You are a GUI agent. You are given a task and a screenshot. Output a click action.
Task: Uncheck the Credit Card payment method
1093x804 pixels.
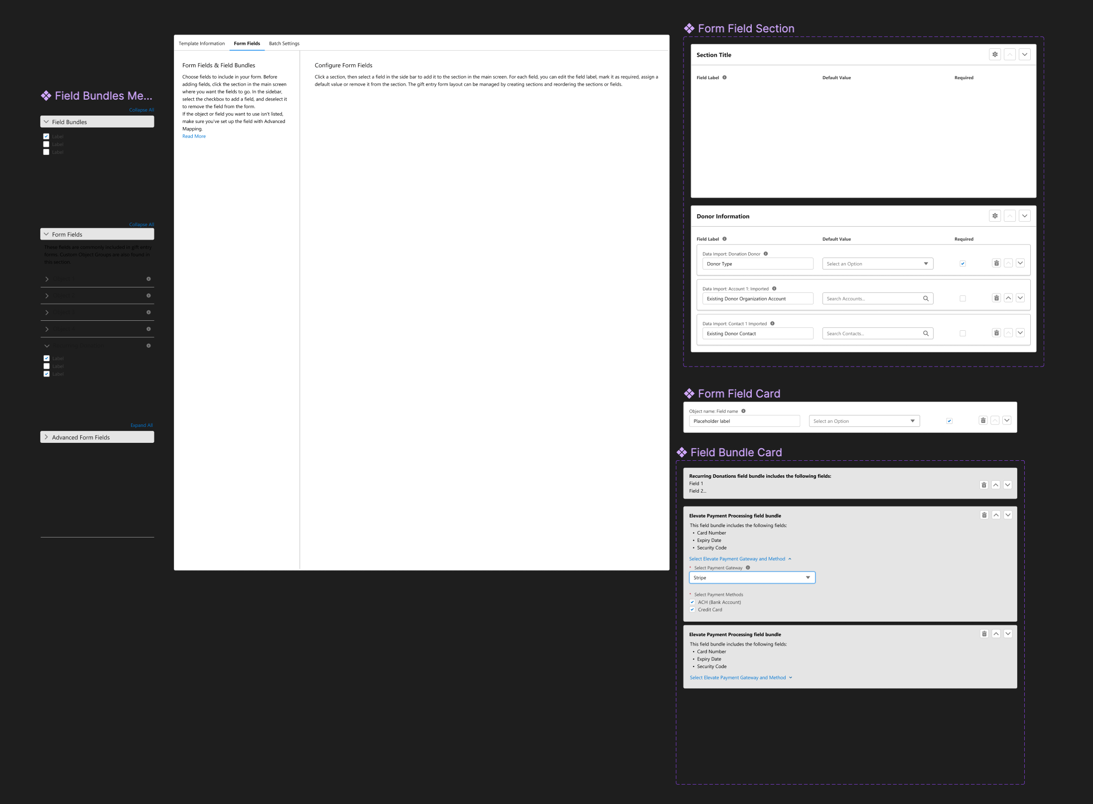tap(692, 609)
